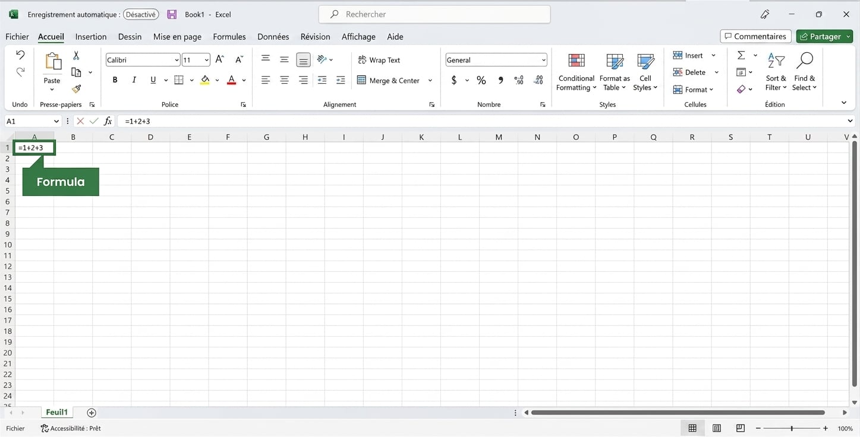The image size is (860, 437).
Task: Open the Calibri font name dropdown
Action: [x=177, y=60]
